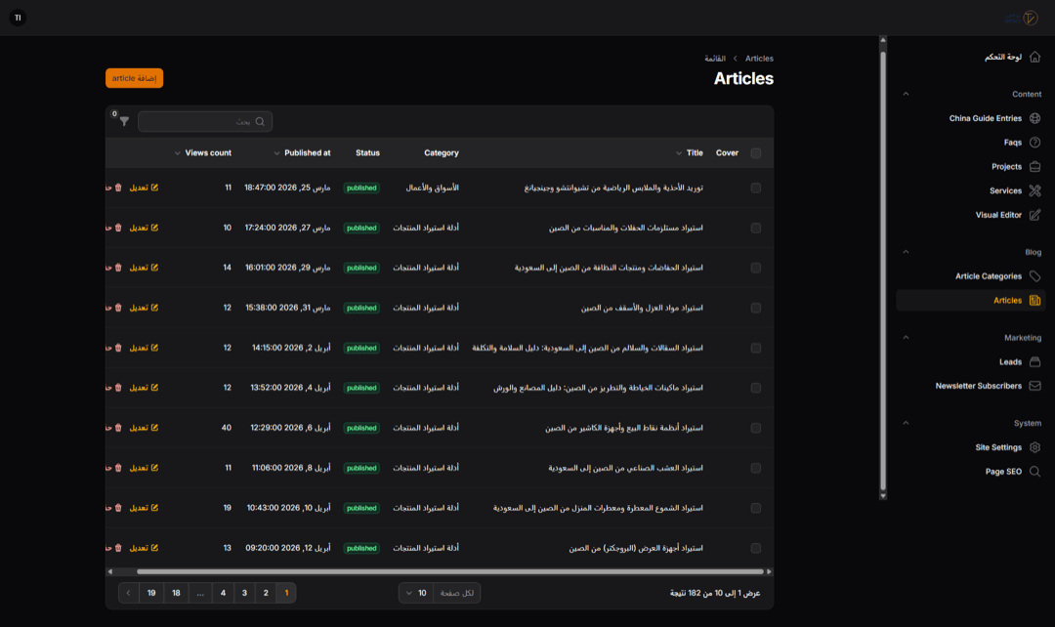
Task: Click trash icon for article published March 25
Action: tap(118, 188)
